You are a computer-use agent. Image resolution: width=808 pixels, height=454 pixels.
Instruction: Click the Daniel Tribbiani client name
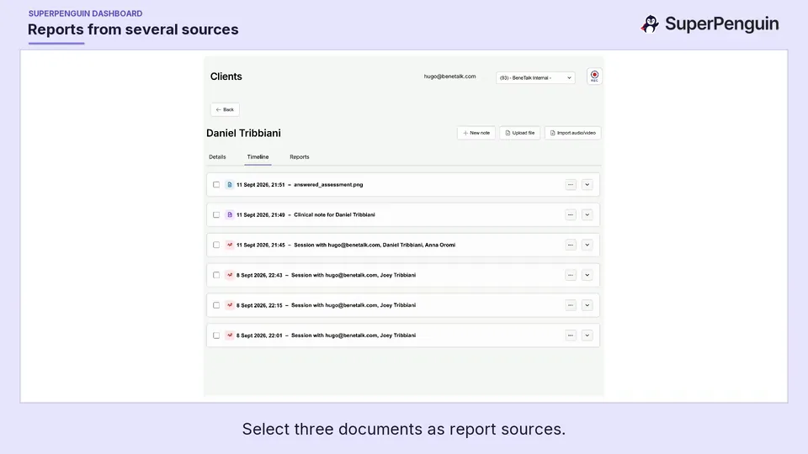tap(244, 134)
